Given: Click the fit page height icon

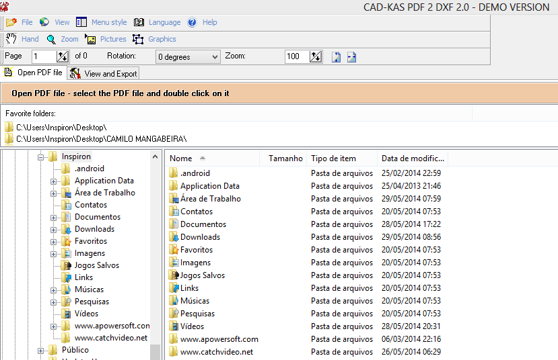Looking at the screenshot, I should click(336, 57).
